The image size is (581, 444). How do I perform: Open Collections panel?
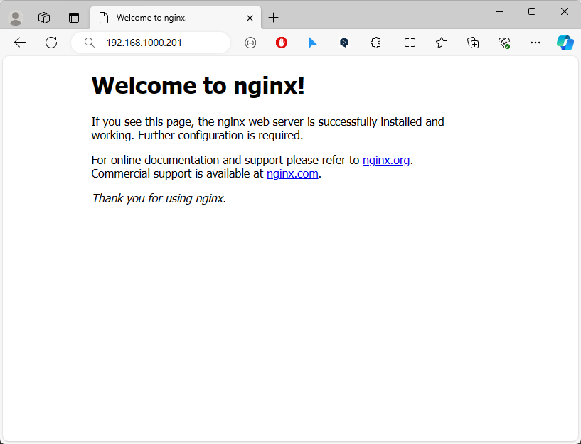coord(473,43)
